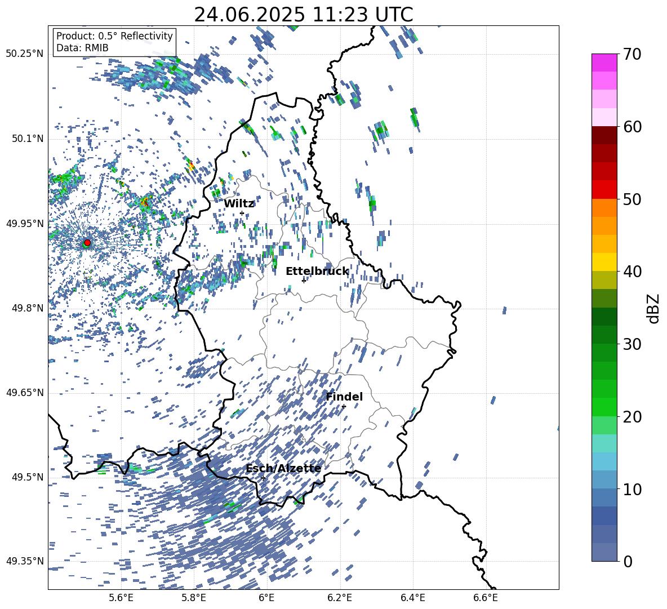Click the 49.95°N latitude label
Viewport: 667px width, 609px height.
25,223
